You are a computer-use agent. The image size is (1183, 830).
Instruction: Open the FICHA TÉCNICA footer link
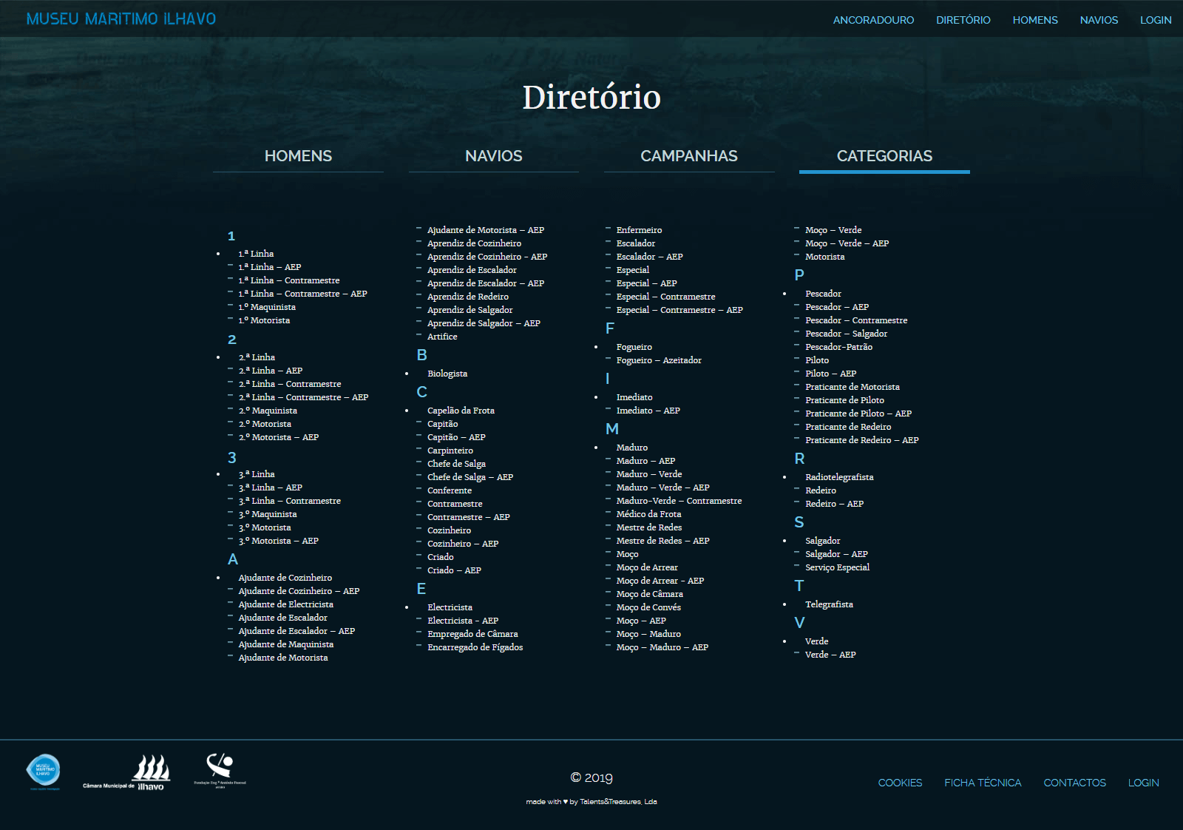point(983,783)
